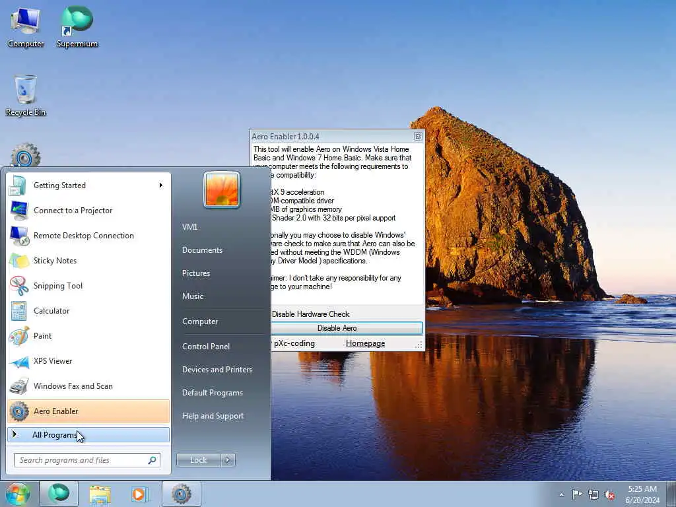Click the Calculator icon
Viewport: 676px width, 507px height.
tap(18, 311)
